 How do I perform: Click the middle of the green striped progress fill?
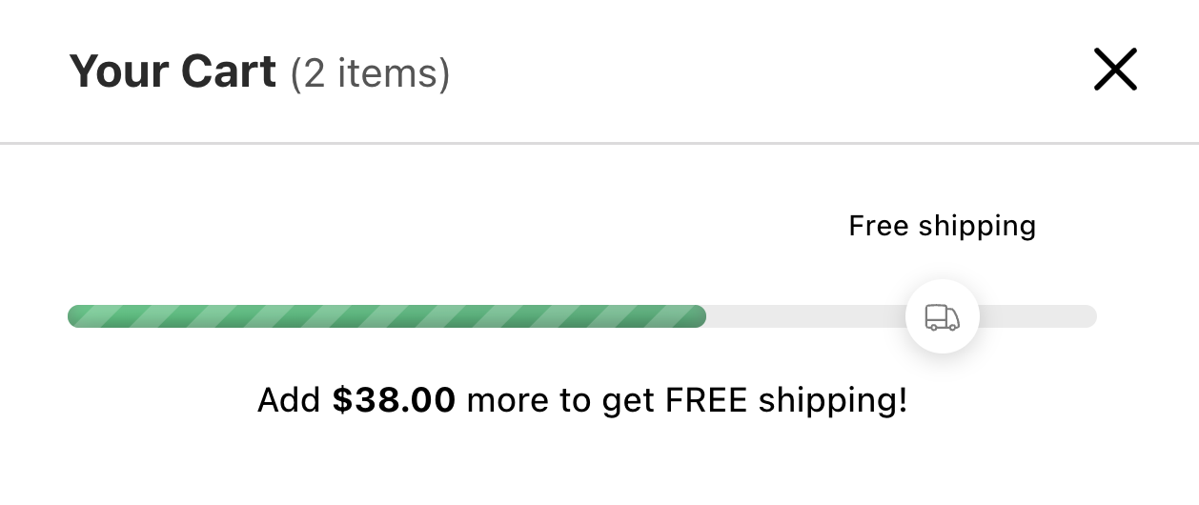click(x=386, y=316)
